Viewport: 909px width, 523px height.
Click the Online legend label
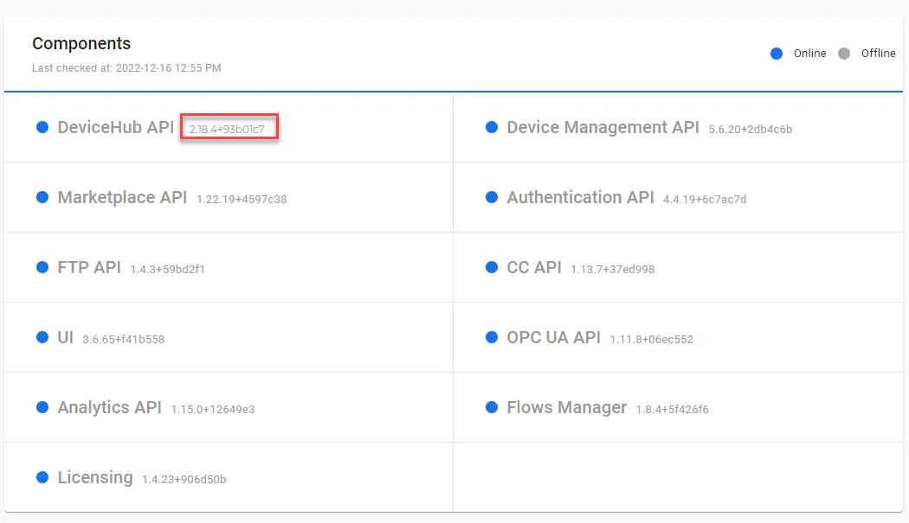809,54
